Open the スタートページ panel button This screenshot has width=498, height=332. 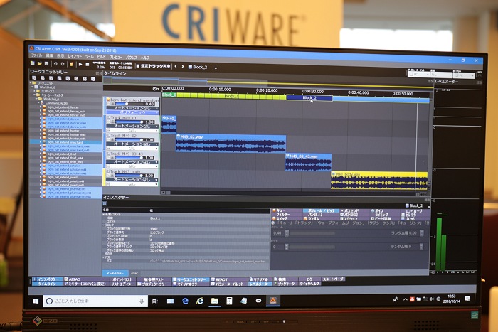(x=333, y=279)
